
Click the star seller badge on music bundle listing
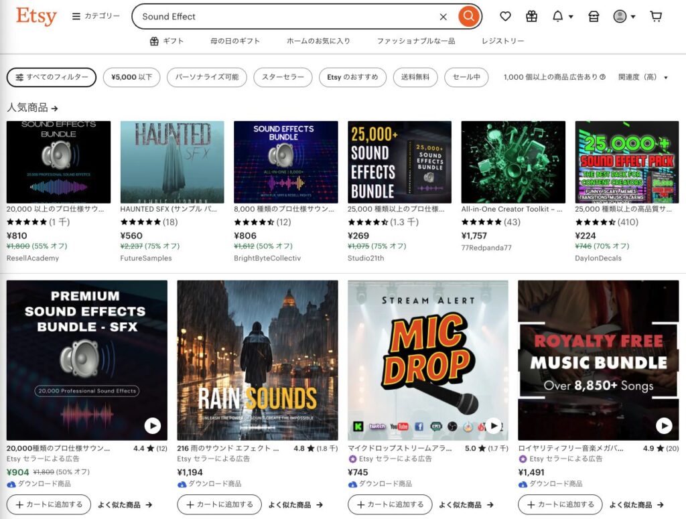coord(523,459)
